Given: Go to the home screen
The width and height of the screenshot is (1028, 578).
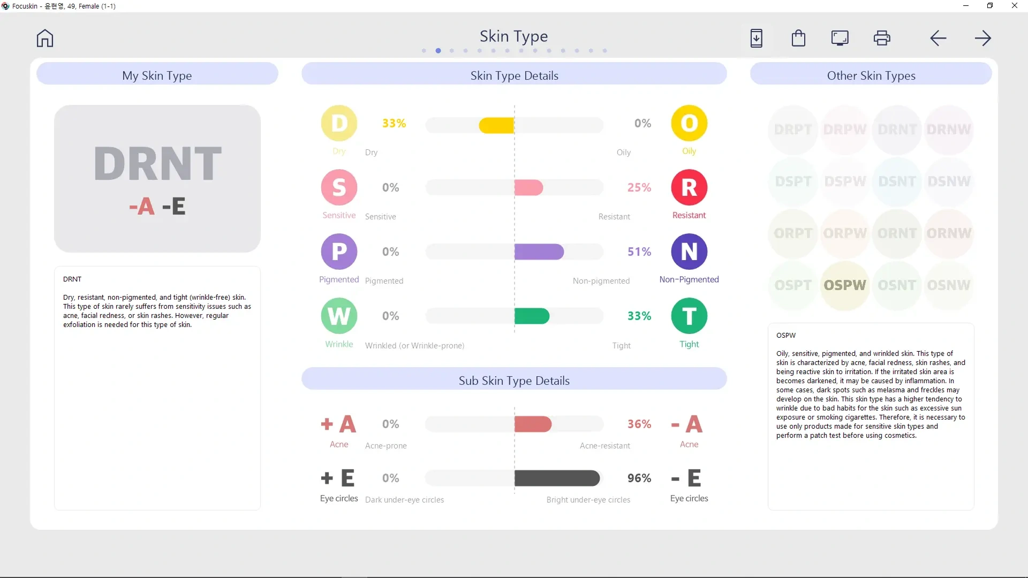Looking at the screenshot, I should pos(45,39).
